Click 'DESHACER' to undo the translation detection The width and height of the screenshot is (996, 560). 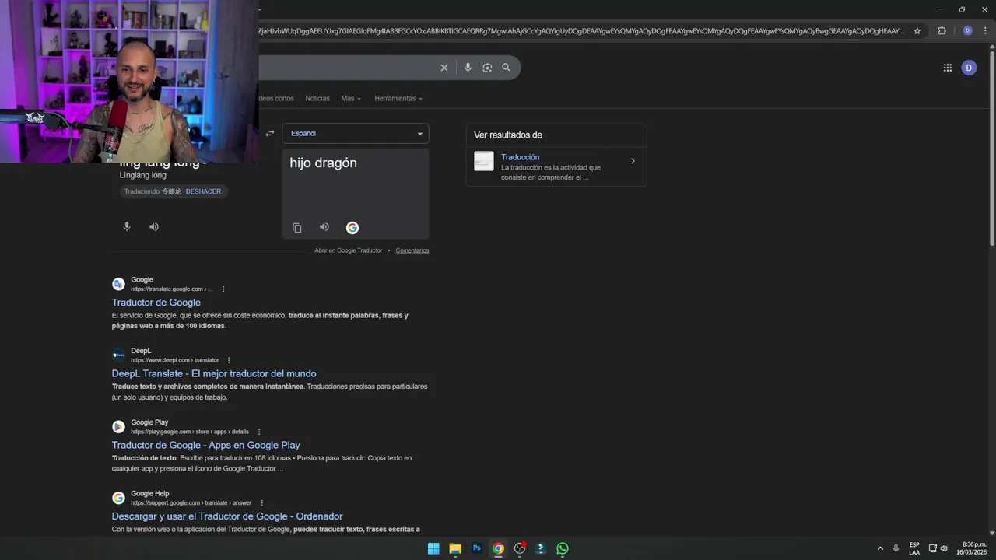click(x=203, y=191)
